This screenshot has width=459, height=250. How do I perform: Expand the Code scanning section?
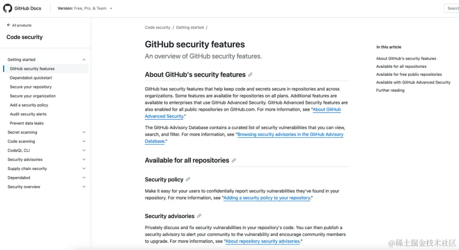click(x=84, y=142)
